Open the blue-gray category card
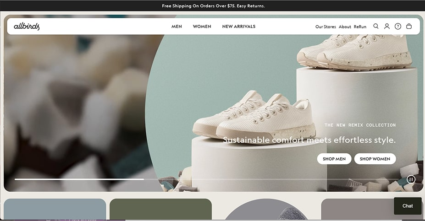This screenshot has width=425, height=221. [55, 210]
